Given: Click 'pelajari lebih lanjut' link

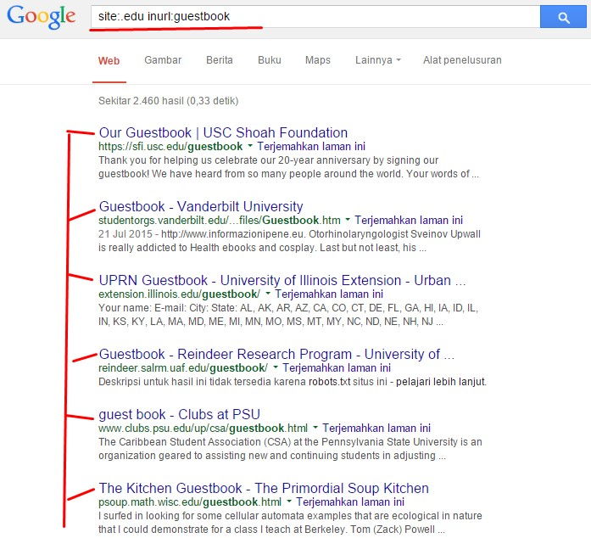Looking at the screenshot, I should [x=441, y=382].
